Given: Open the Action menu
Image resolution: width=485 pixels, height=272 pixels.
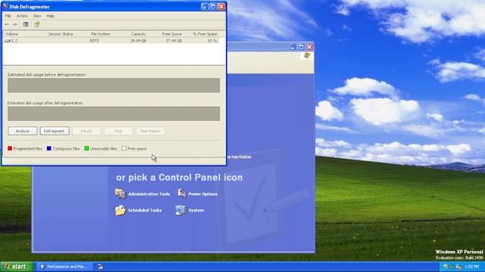Looking at the screenshot, I should click(x=22, y=16).
